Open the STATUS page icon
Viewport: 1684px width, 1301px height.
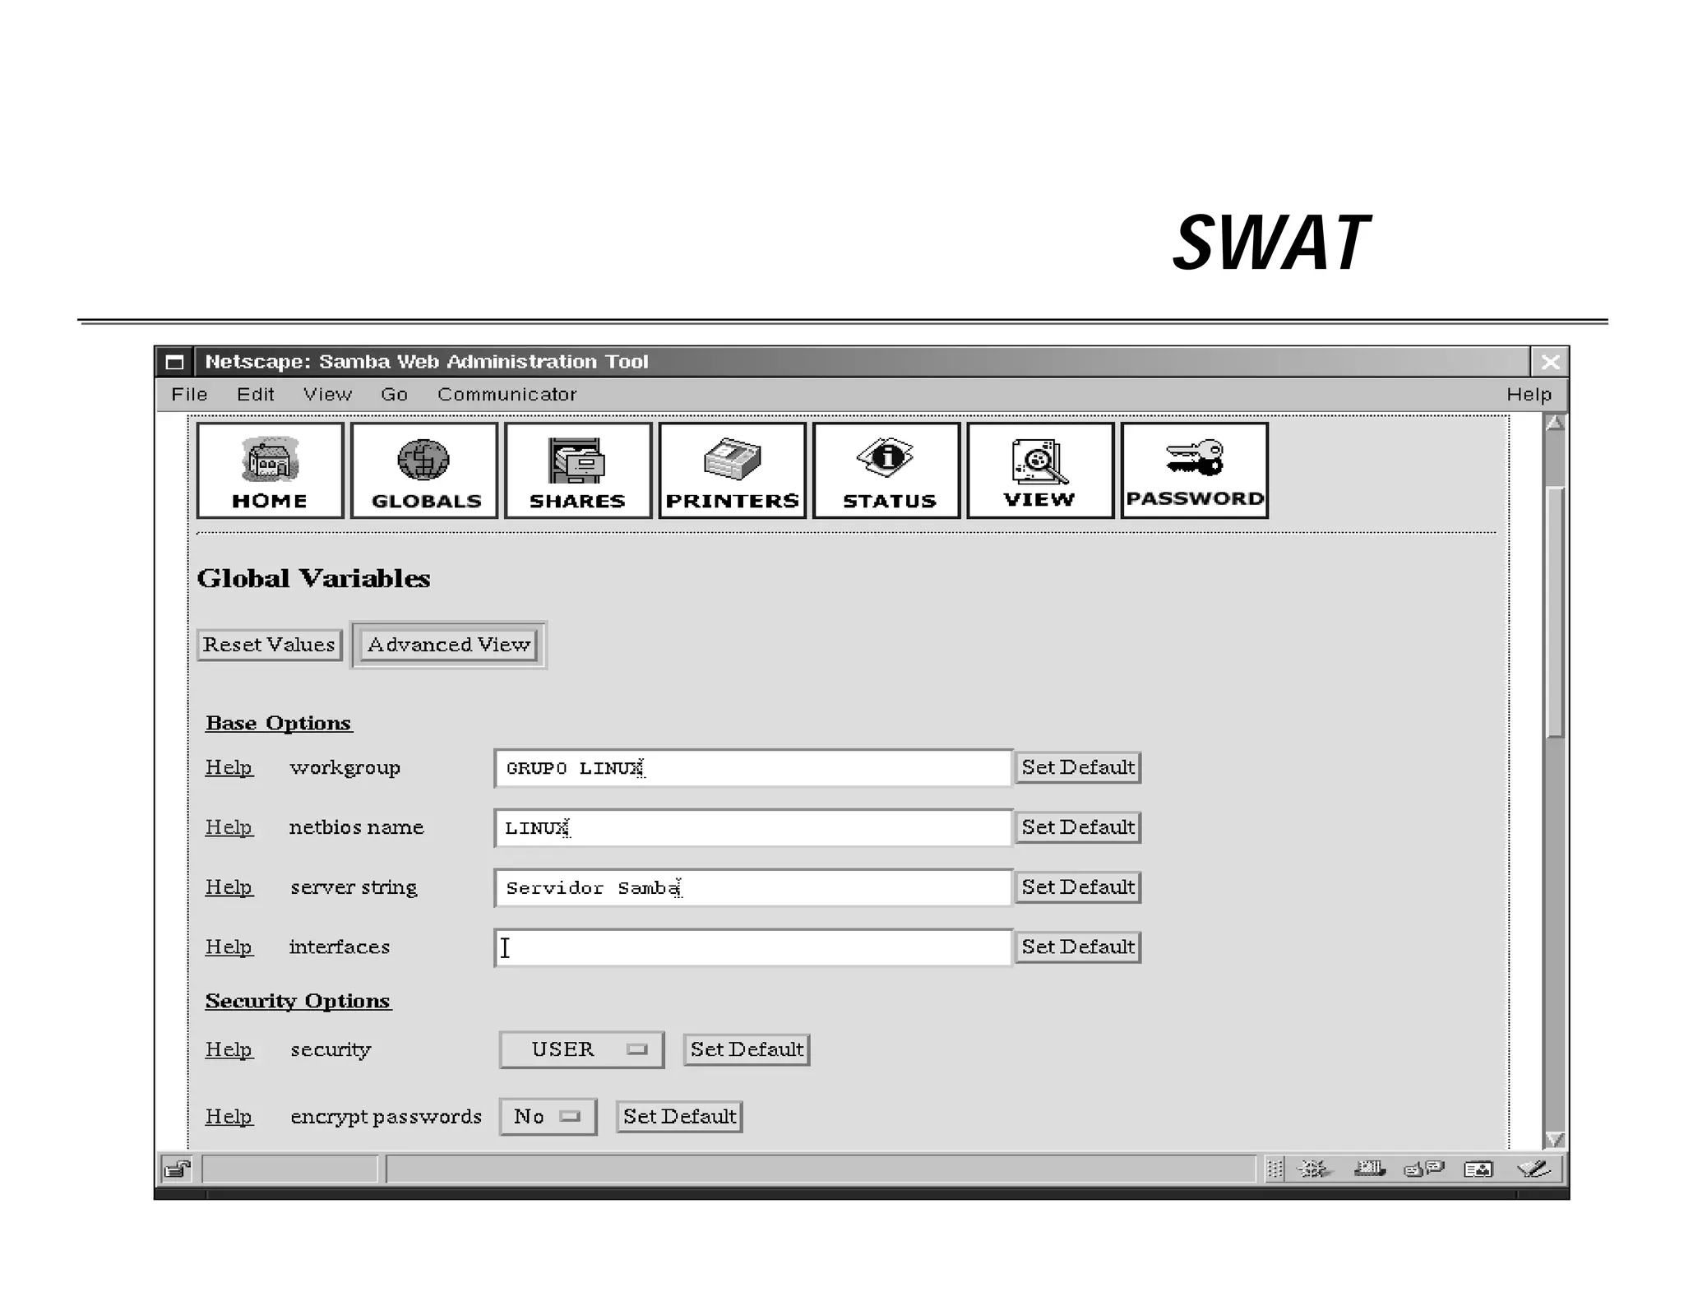886,470
